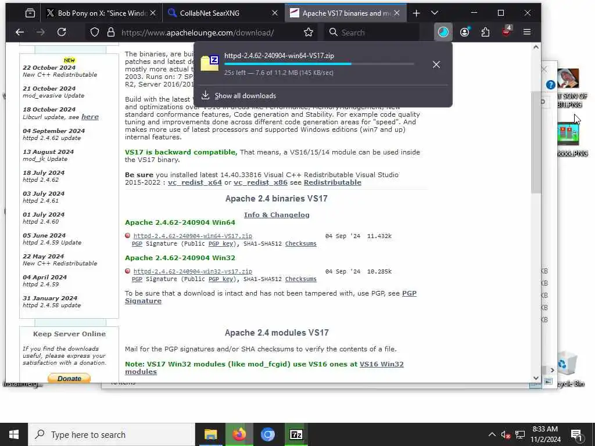This screenshot has height=446, width=595.
Task: Click the download progress bar
Action: click(319, 64)
